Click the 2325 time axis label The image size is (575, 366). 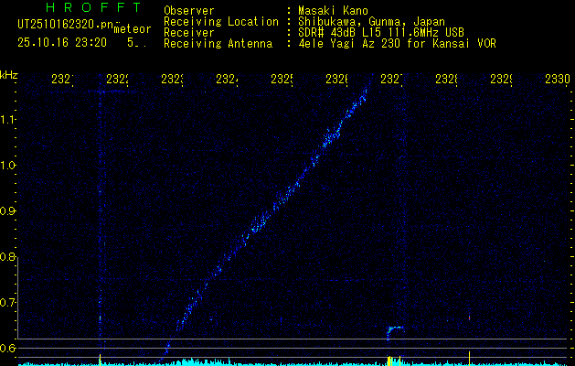pyautogui.click(x=282, y=79)
